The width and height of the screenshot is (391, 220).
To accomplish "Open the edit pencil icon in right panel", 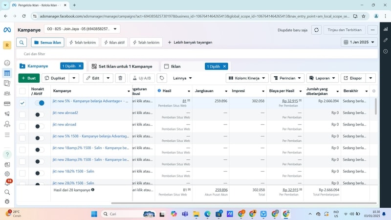I will [386, 40].
